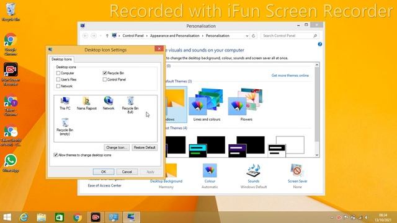Confirm with the OK button

coord(104,172)
